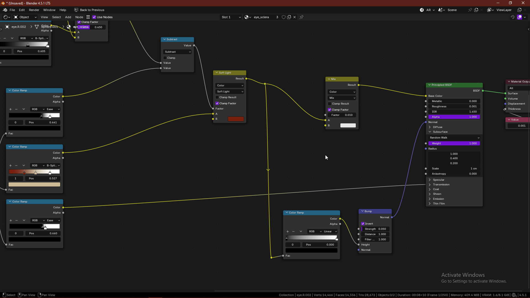530x298 pixels.
Task: Open the Add menu in node editor
Action: [68, 17]
